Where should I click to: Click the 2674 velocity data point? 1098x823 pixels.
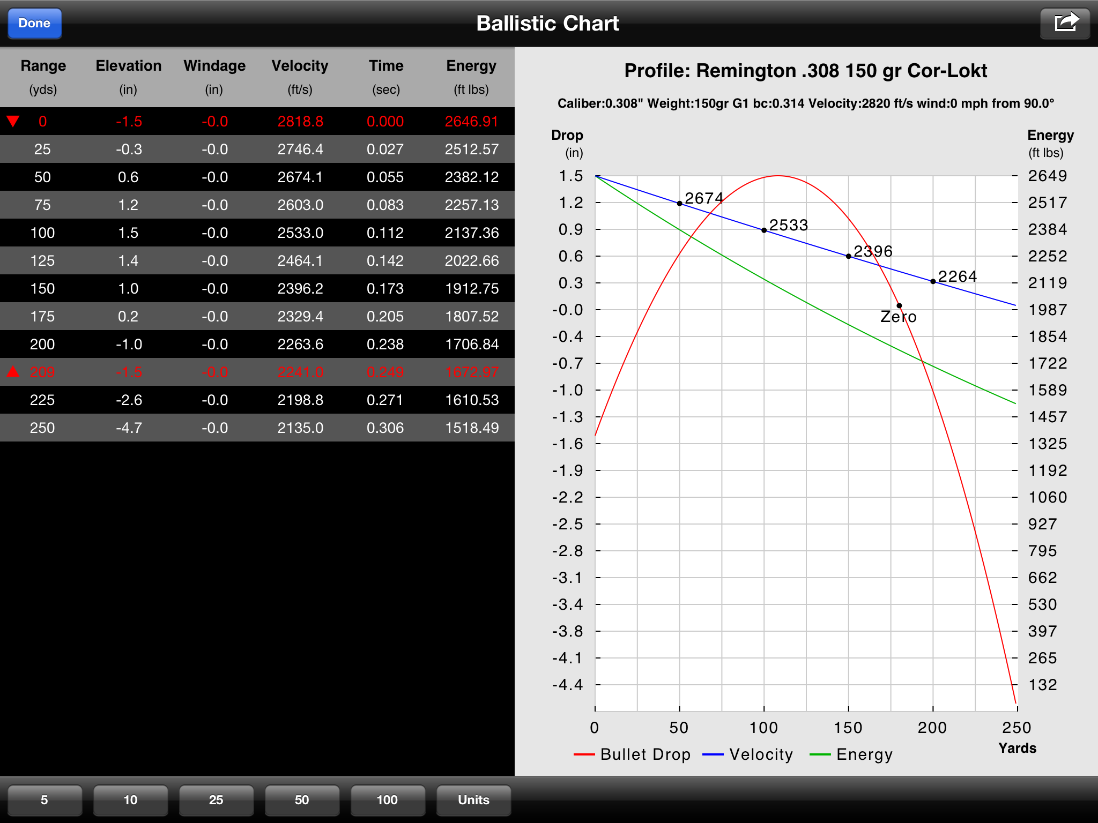click(679, 204)
